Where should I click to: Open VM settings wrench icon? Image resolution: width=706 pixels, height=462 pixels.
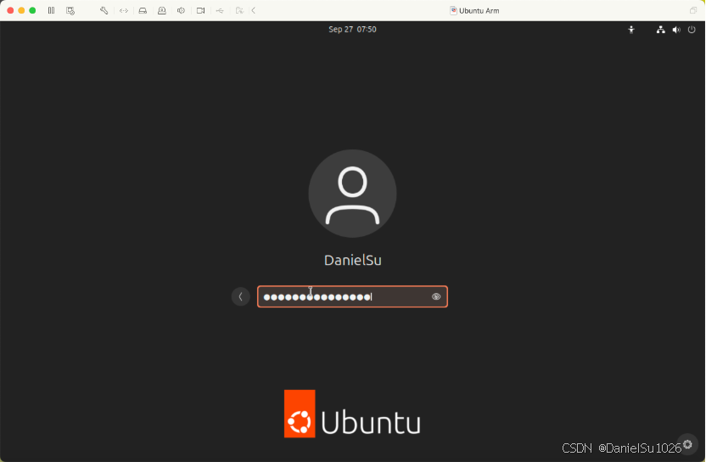104,10
